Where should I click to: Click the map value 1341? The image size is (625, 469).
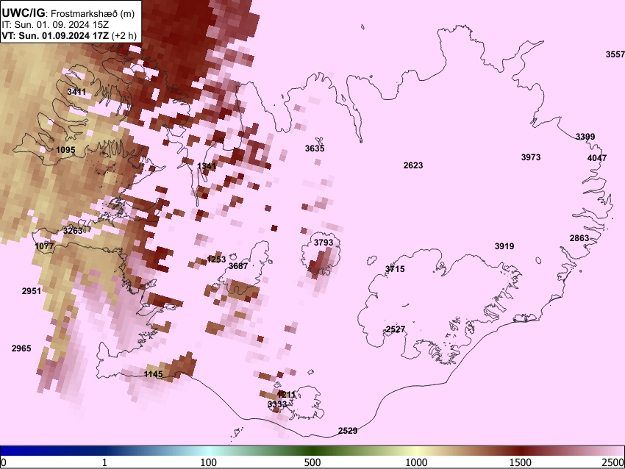(x=207, y=165)
